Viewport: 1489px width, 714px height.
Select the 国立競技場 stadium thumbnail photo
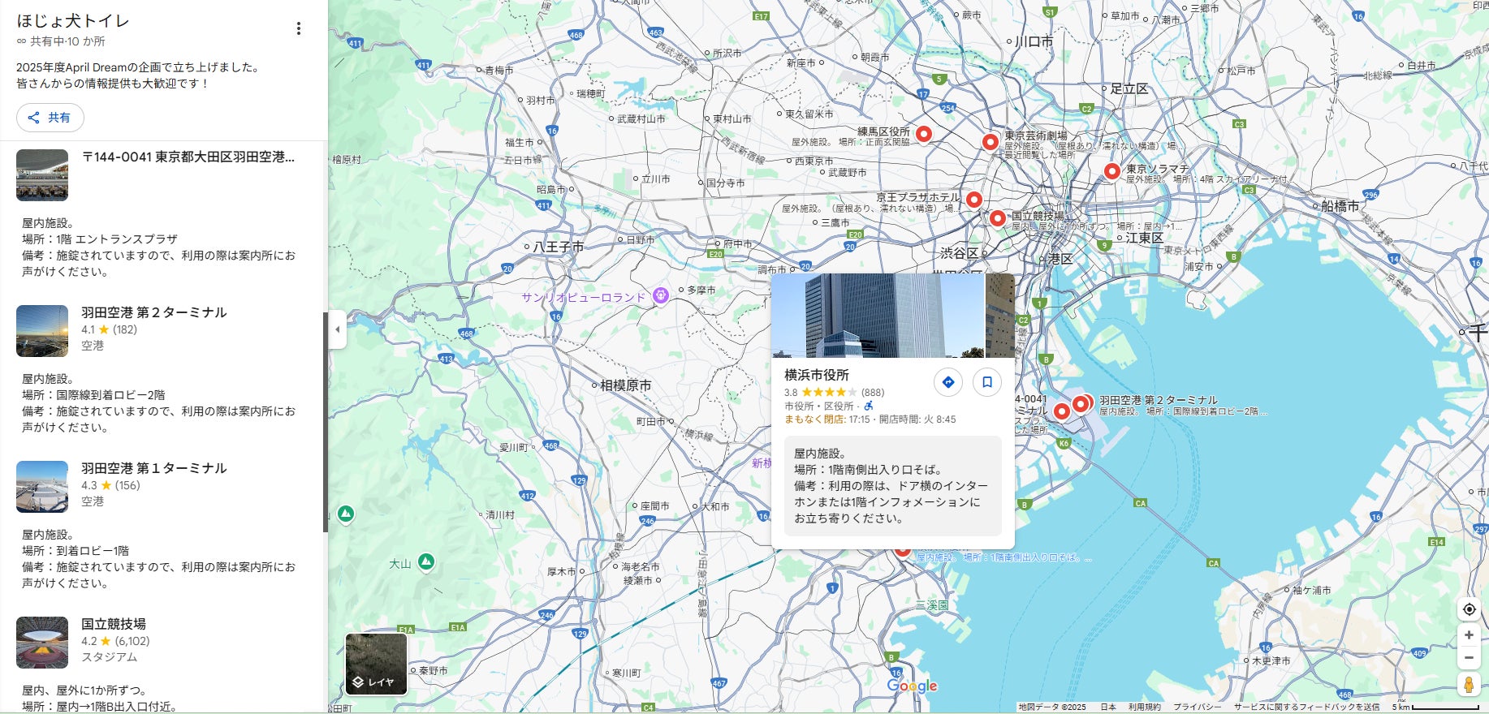click(x=42, y=643)
